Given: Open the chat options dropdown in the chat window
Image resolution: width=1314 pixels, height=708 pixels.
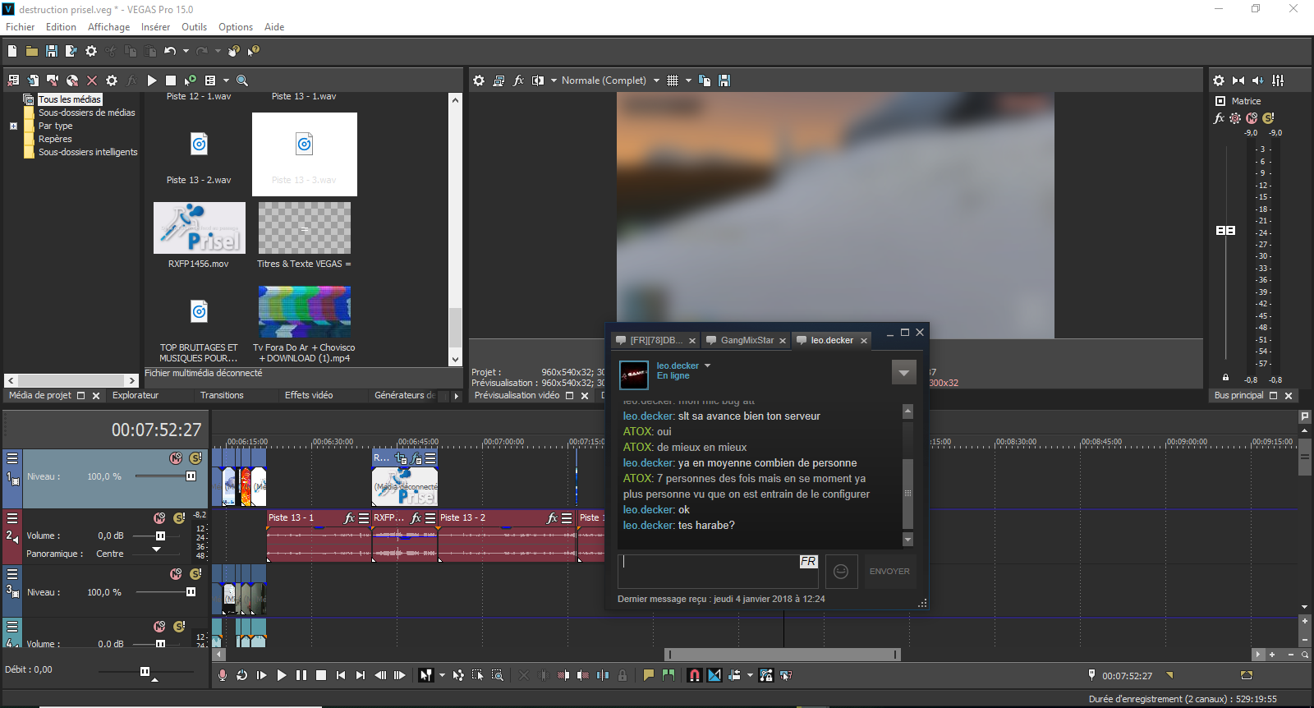Looking at the screenshot, I should [x=903, y=372].
